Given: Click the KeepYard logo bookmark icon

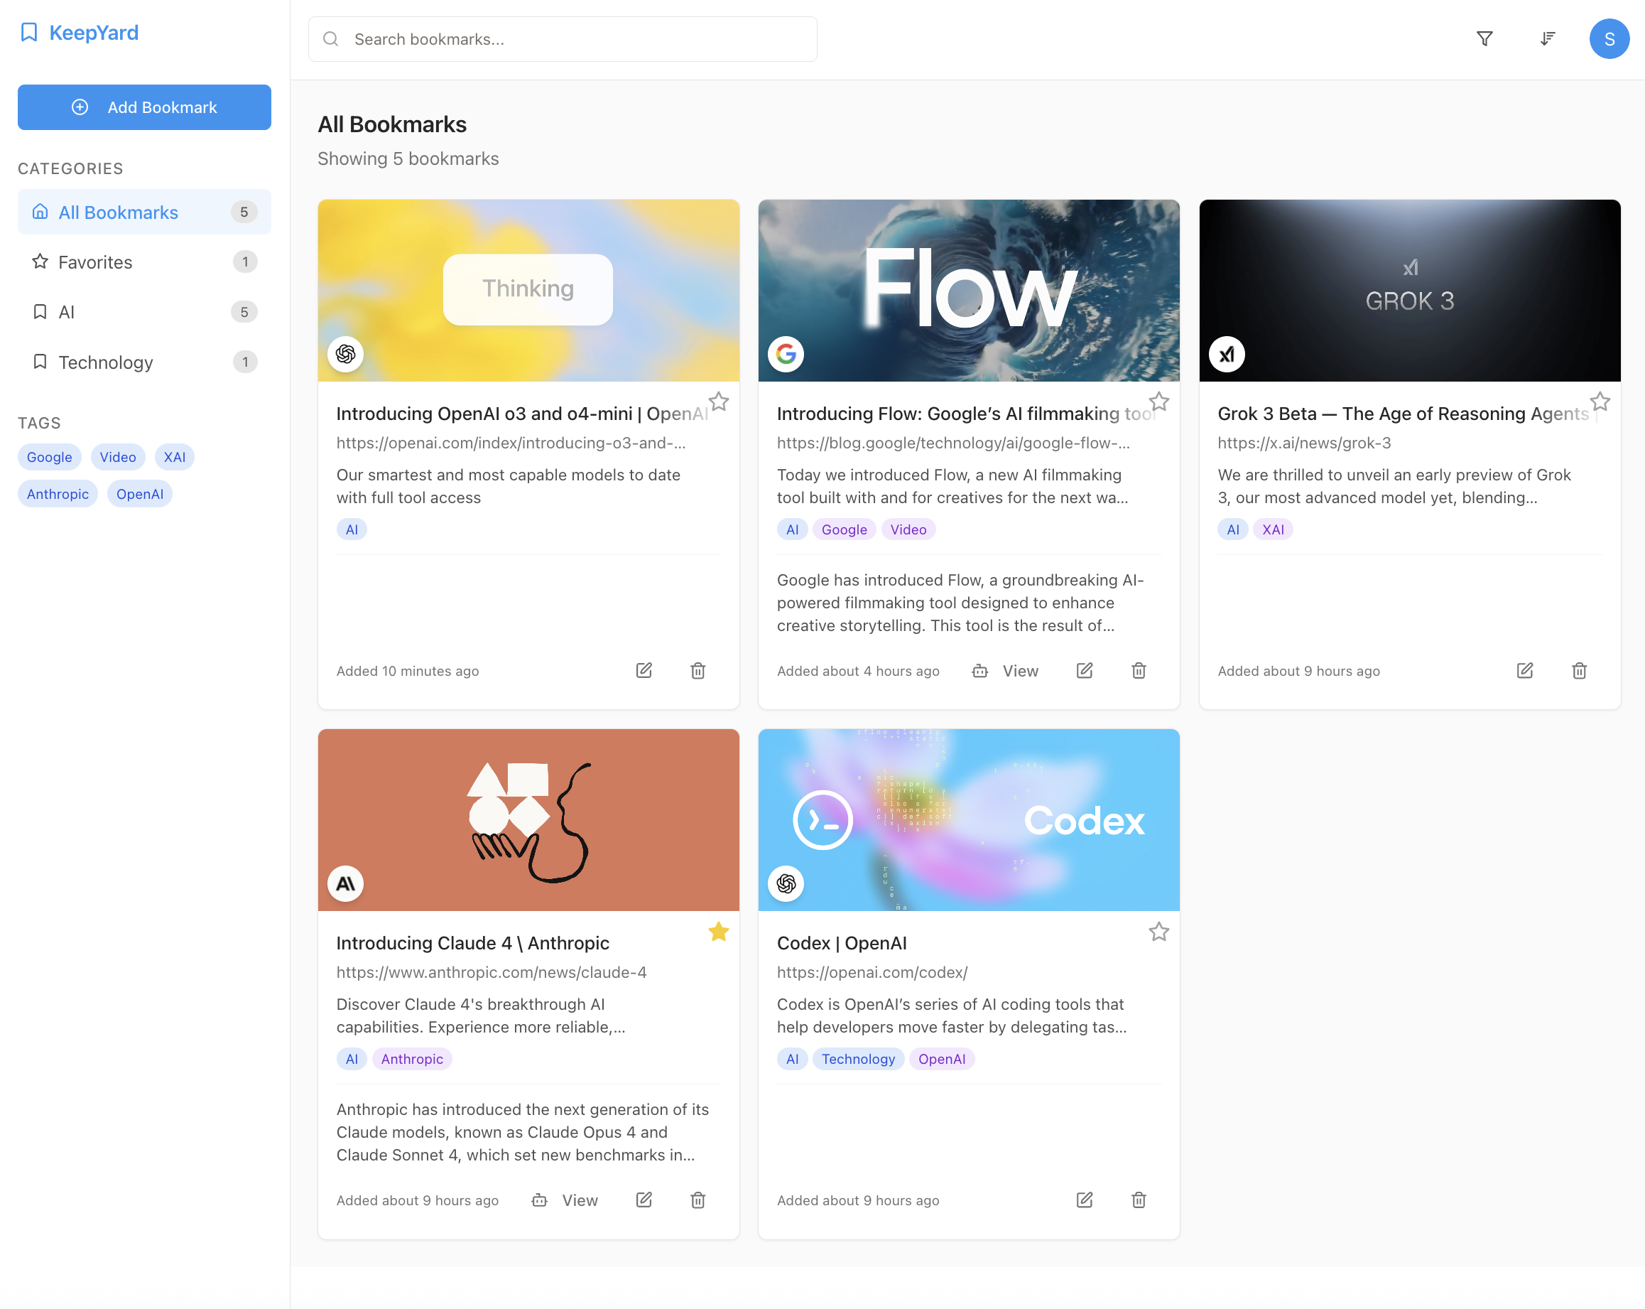Looking at the screenshot, I should point(29,33).
